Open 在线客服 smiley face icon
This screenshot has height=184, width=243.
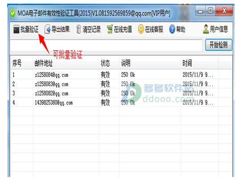(x=141, y=29)
